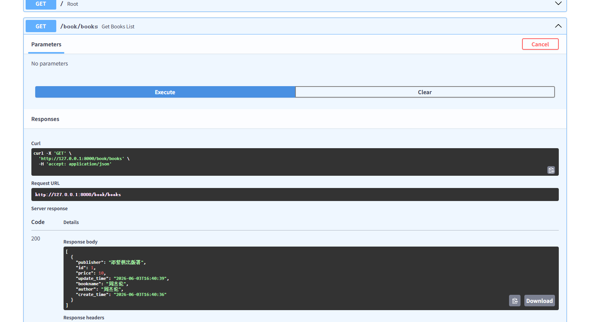Copy the curl command to clipboard

[x=551, y=170]
